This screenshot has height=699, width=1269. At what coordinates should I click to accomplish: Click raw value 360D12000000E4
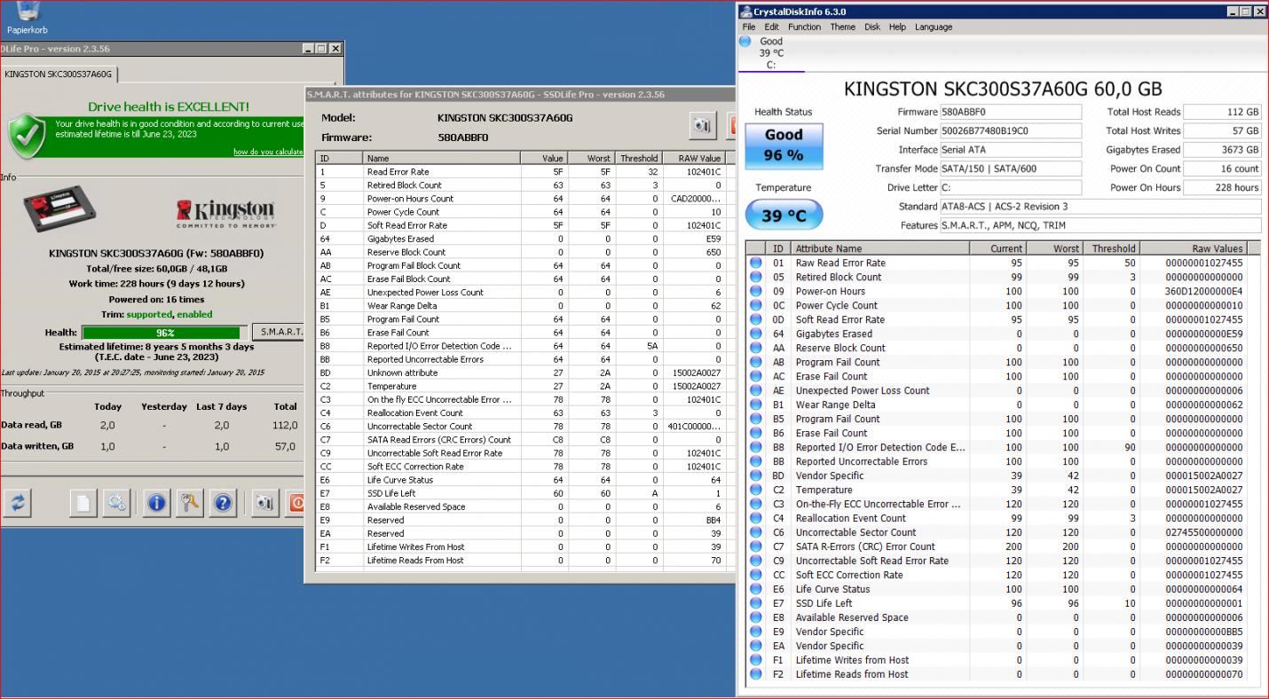[1204, 291]
